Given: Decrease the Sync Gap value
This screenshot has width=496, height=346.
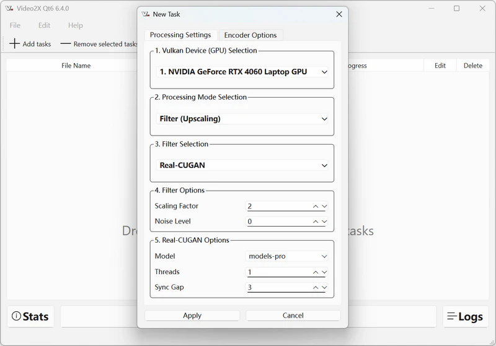Looking at the screenshot, I should point(324,287).
